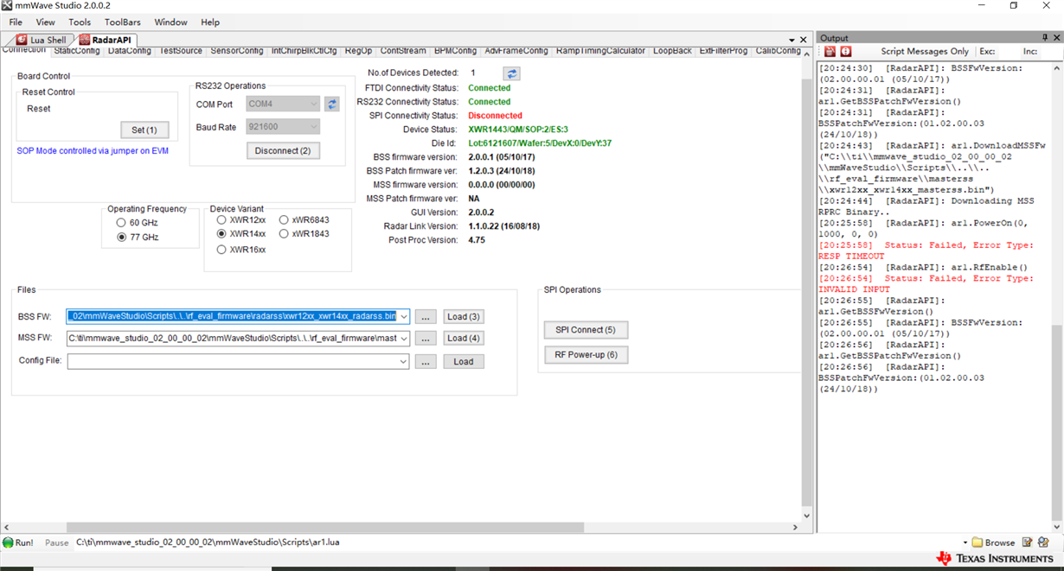This screenshot has width=1064, height=571.
Task: Click the Disconnect (2) button
Action: (283, 150)
